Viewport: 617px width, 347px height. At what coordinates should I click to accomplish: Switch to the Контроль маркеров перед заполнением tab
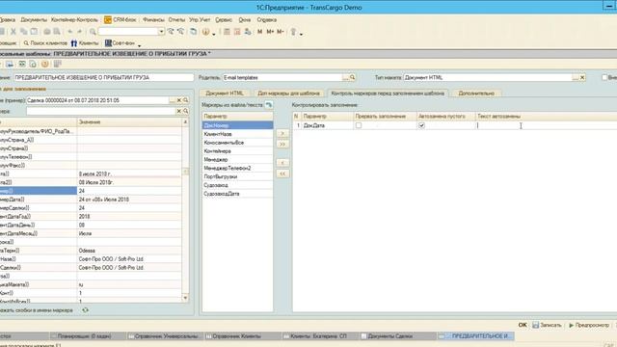tap(388, 93)
